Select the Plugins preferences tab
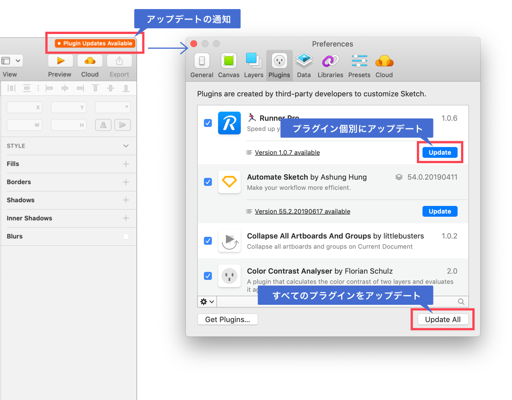Screen dimensions: 512x400 click(x=279, y=65)
